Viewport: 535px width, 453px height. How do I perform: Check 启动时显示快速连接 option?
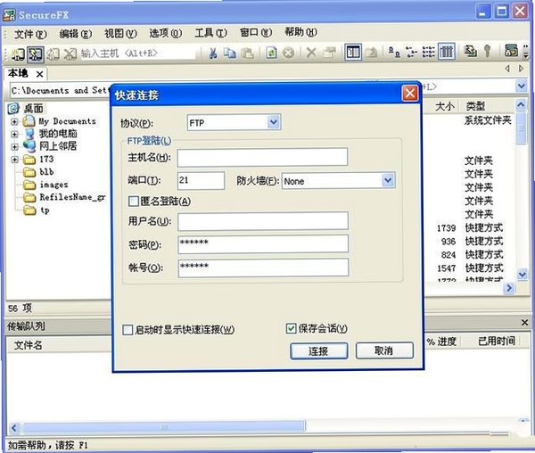click(x=128, y=330)
